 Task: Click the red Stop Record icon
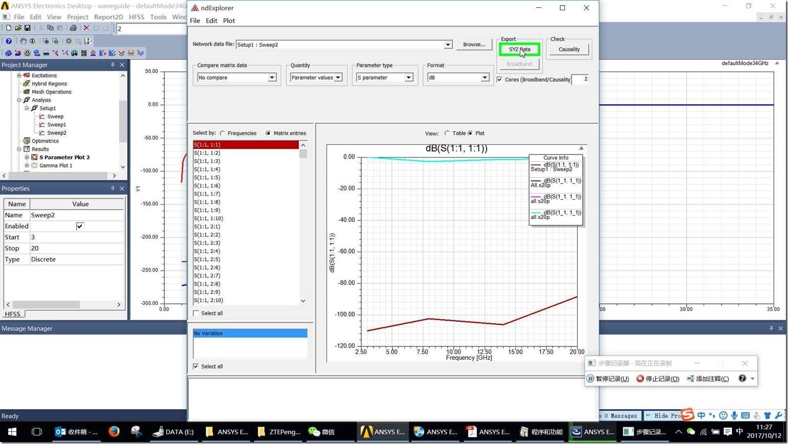tap(640, 379)
